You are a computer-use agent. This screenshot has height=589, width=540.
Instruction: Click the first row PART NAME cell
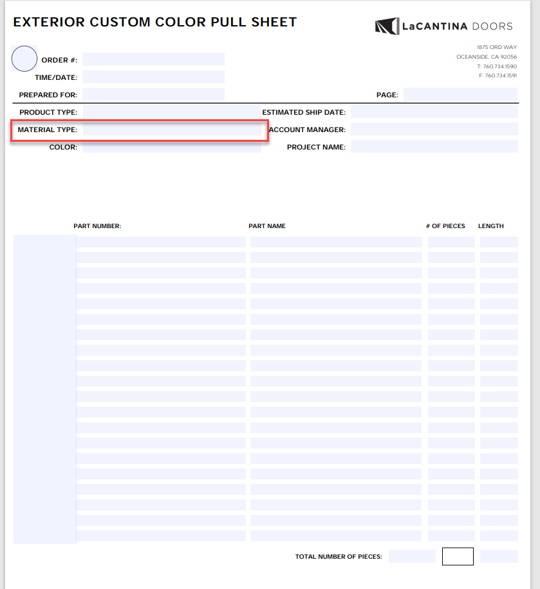(336, 242)
